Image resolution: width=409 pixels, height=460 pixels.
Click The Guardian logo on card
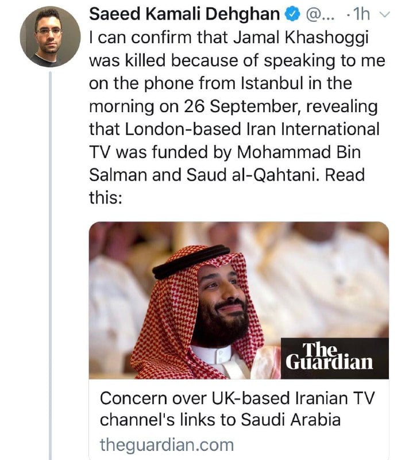tap(329, 356)
